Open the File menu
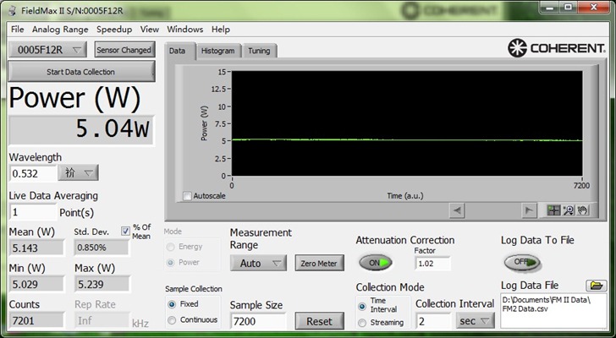 tap(17, 30)
